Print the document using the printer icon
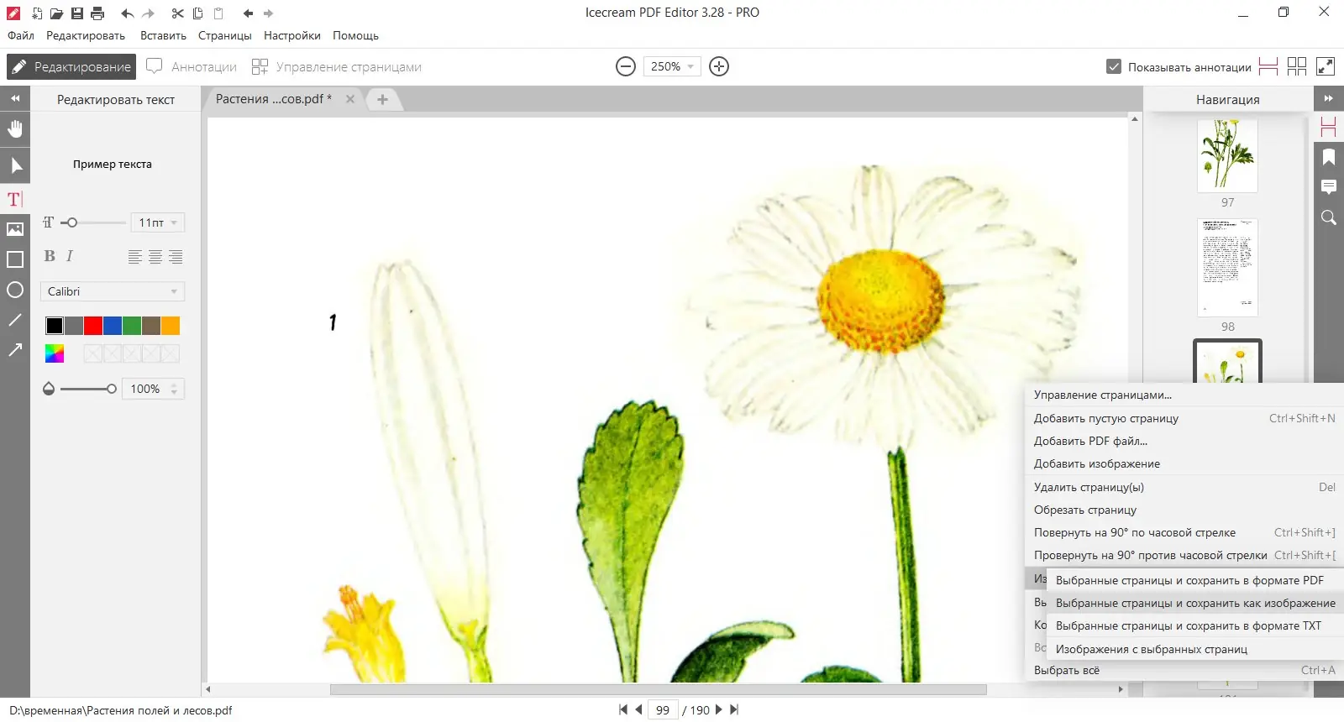The width and height of the screenshot is (1344, 722). pos(97,13)
